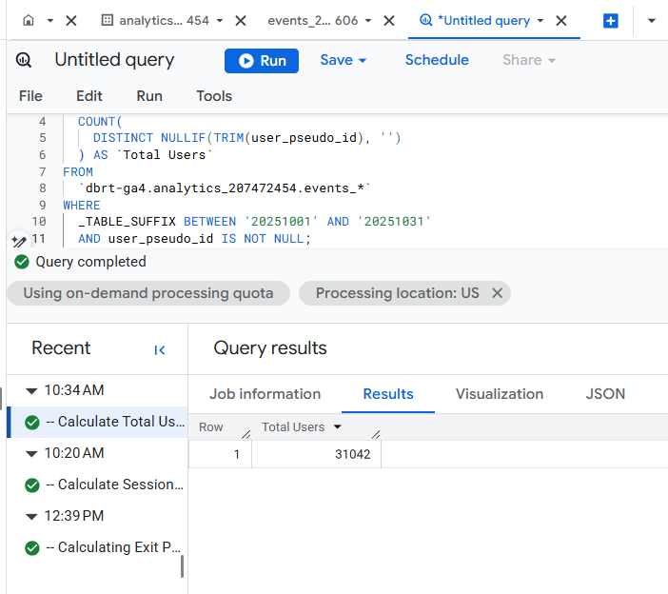Collapse the 10:20 AM history group
This screenshot has width=668, height=594.
click(x=31, y=454)
